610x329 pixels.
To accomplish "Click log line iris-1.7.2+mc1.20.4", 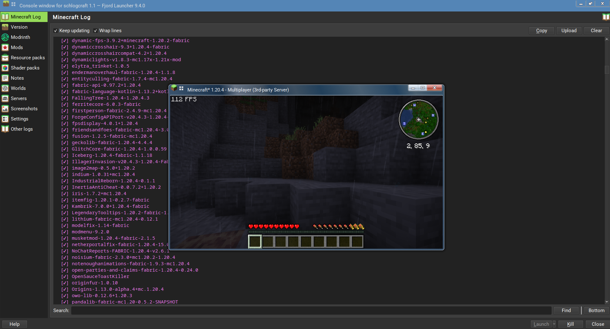I will (x=99, y=194).
